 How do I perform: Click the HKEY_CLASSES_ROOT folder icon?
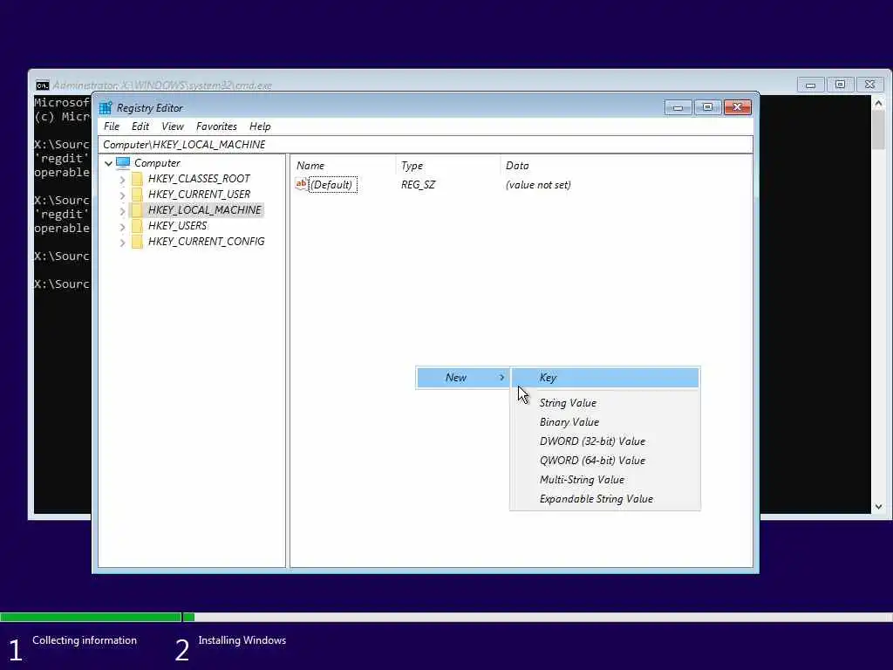[137, 179]
